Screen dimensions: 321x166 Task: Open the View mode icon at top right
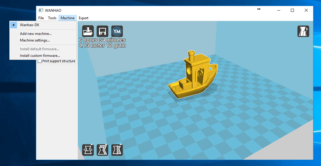303,31
